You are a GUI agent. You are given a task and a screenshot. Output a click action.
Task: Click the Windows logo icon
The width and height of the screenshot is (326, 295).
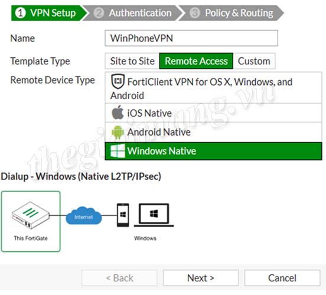click(118, 151)
